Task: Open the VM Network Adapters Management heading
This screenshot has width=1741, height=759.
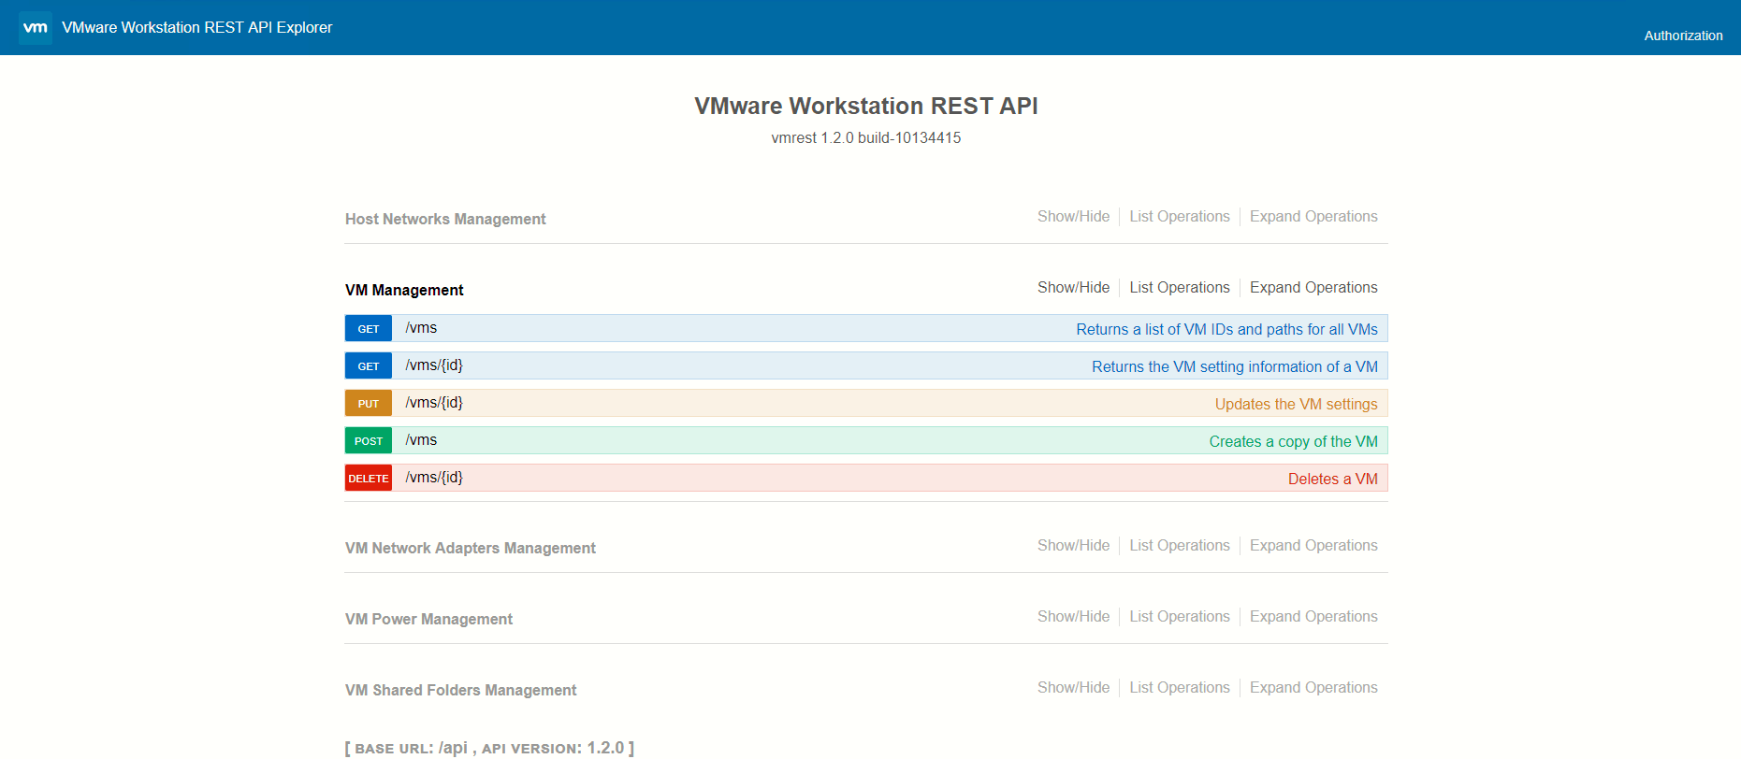Action: tap(470, 549)
